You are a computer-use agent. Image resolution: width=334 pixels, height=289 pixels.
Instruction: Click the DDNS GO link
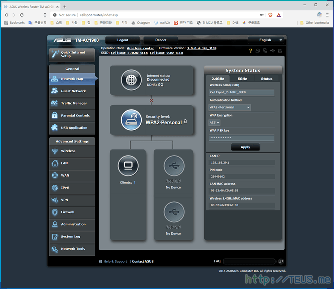tap(161, 85)
